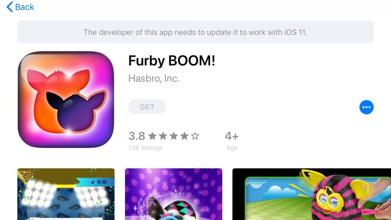The width and height of the screenshot is (391, 220).
Task: Tap the iOS 11 update notice banner
Action: (195, 32)
